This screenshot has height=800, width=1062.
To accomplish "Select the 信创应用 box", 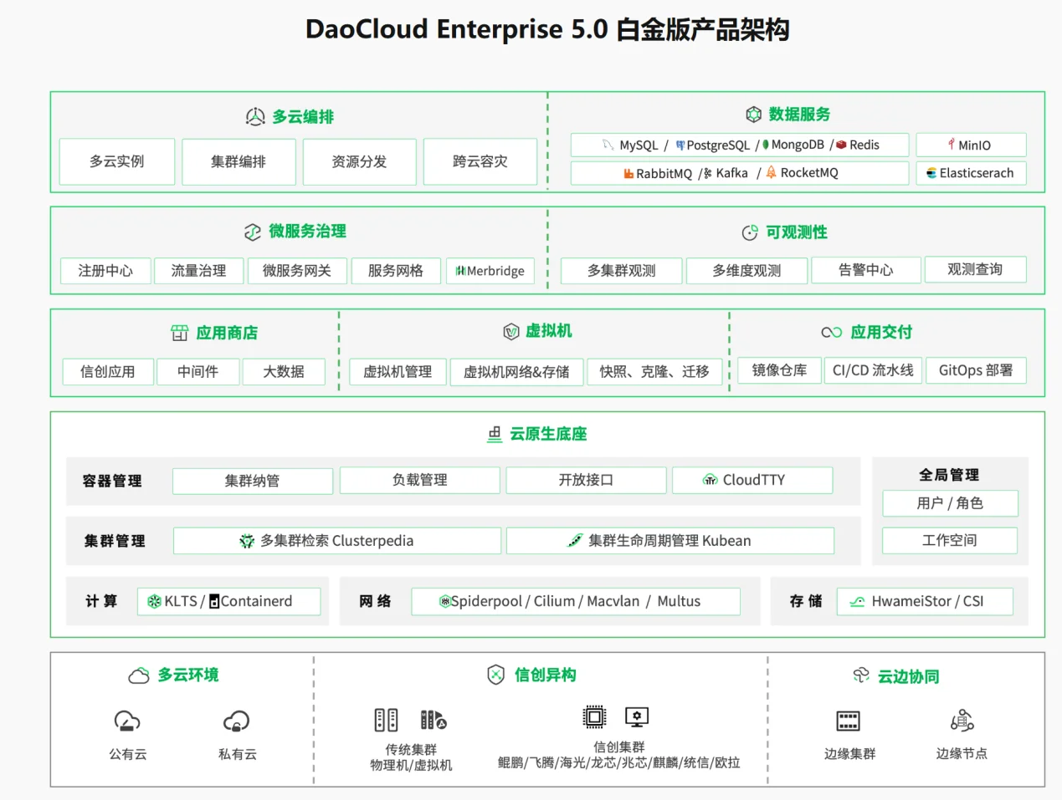I will tap(108, 371).
